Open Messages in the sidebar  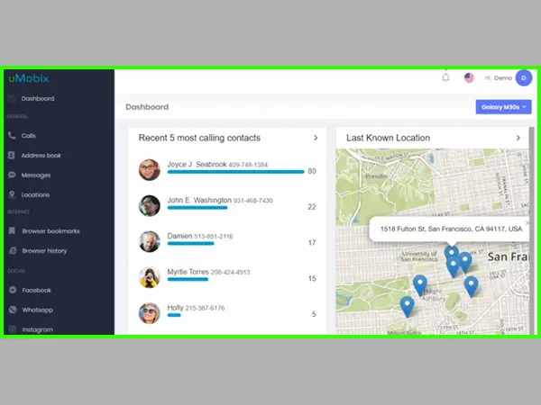click(36, 175)
